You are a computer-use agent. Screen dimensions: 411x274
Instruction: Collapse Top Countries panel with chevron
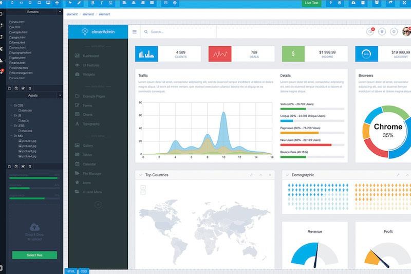tap(261, 175)
